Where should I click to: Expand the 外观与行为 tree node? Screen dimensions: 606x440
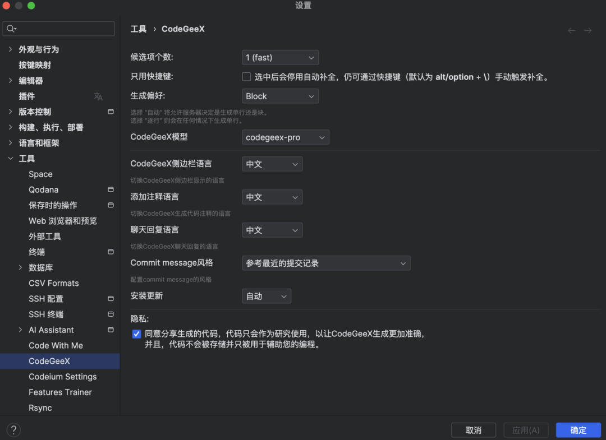pos(11,49)
